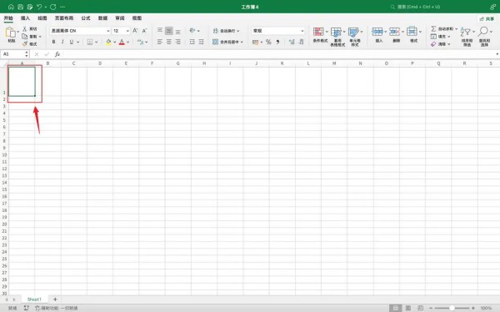Toggle bold formatting
The width and height of the screenshot is (500, 312).
tap(53, 42)
